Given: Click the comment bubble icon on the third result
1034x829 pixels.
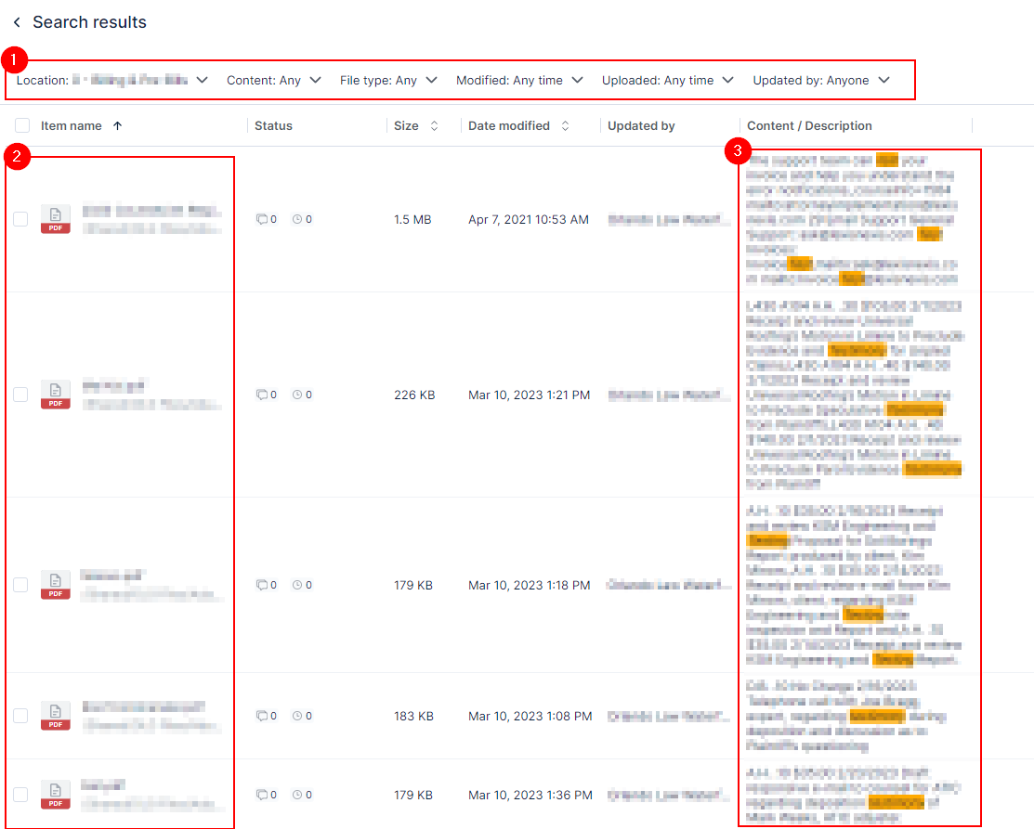Looking at the screenshot, I should (263, 585).
